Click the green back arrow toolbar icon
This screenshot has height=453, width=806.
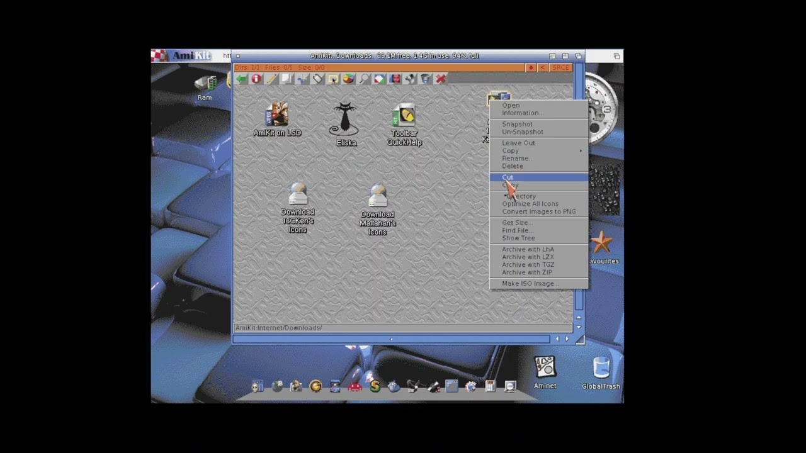(241, 79)
